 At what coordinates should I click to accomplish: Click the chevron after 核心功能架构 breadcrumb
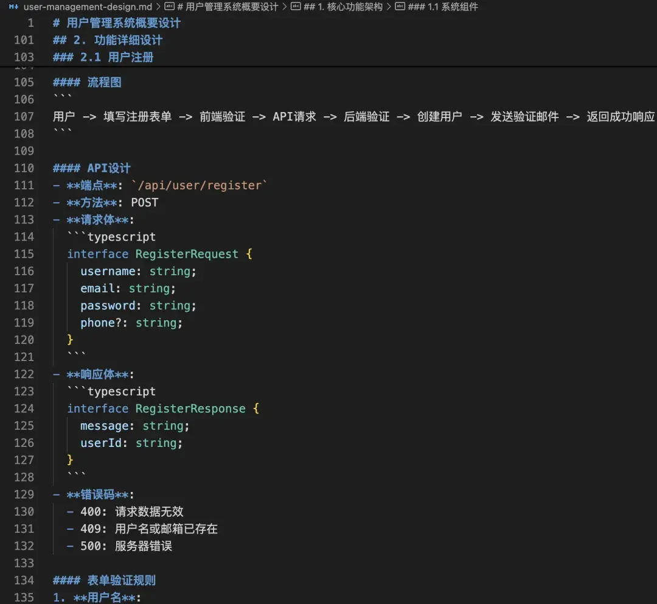click(389, 7)
